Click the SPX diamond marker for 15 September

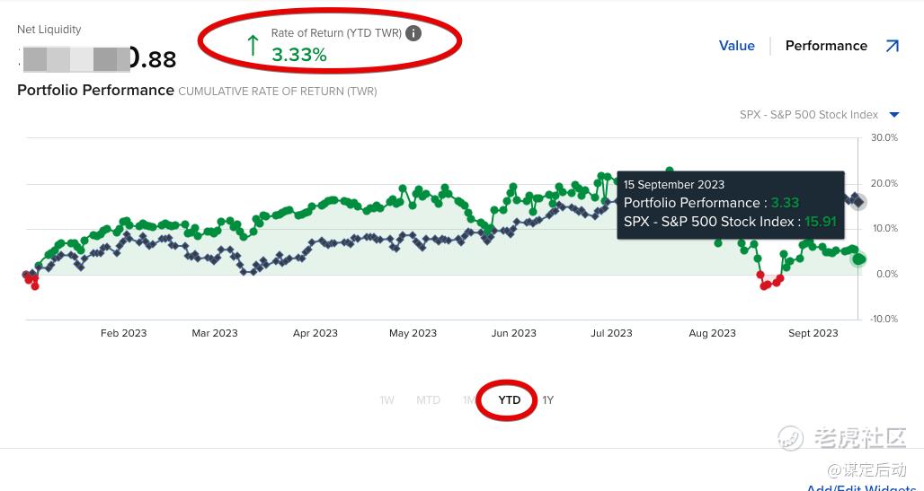858,202
